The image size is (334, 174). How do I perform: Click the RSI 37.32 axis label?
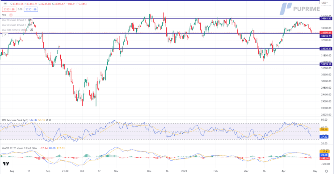pos(324,137)
